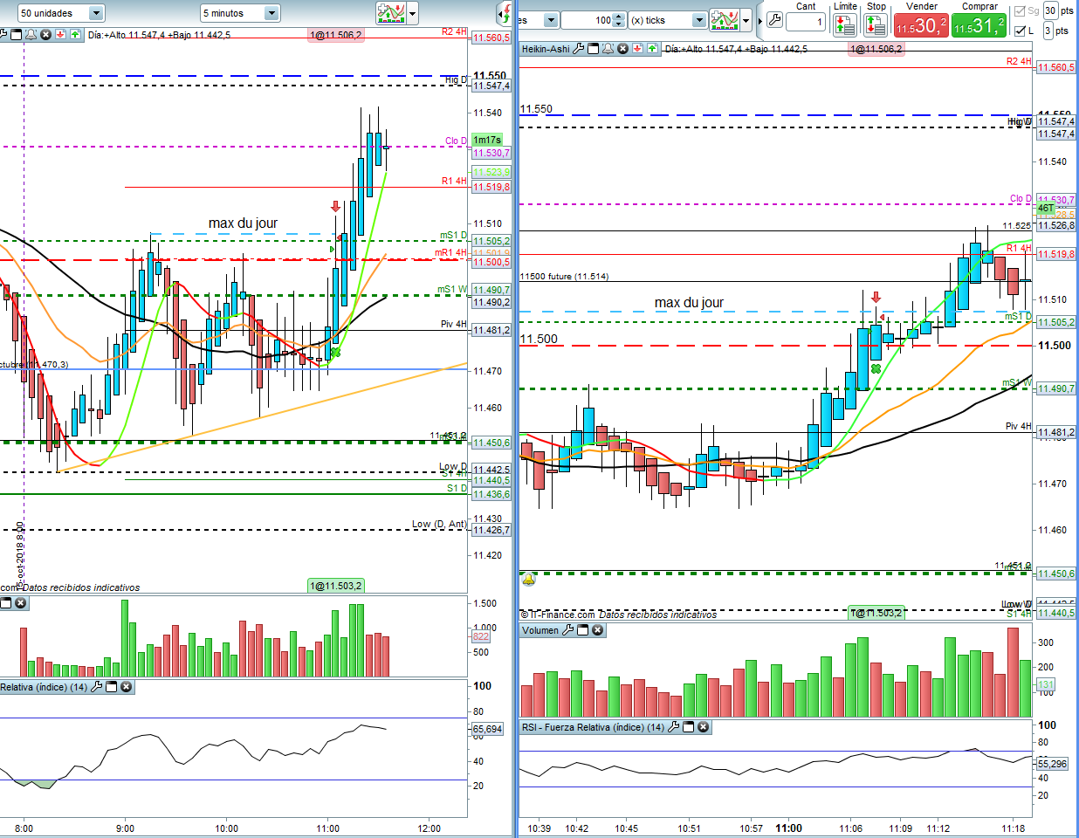Maximize the right Volumen panel
Viewport: 1079px width, 838px height.
(583, 630)
